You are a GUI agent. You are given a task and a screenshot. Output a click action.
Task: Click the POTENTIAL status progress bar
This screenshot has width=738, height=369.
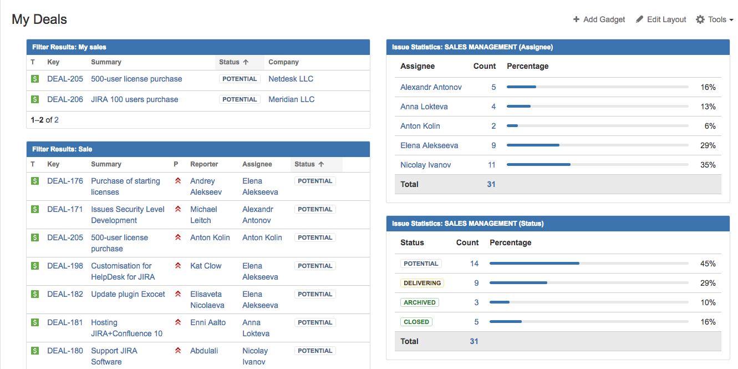click(588, 264)
